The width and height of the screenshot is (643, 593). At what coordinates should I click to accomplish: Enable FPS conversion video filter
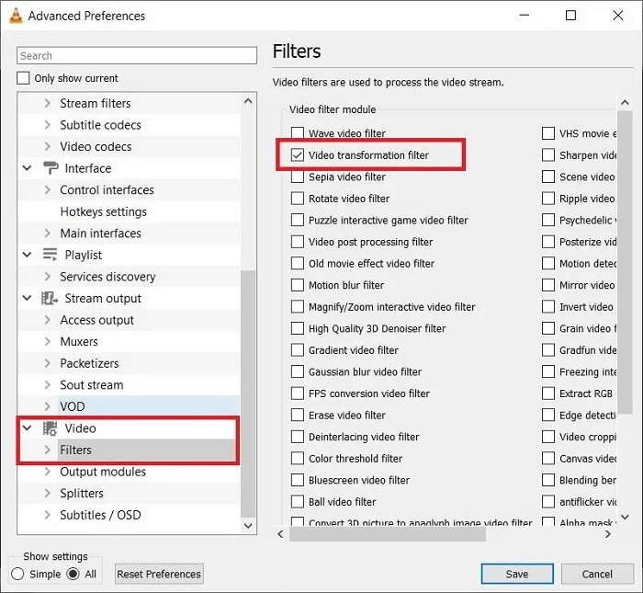tap(298, 393)
